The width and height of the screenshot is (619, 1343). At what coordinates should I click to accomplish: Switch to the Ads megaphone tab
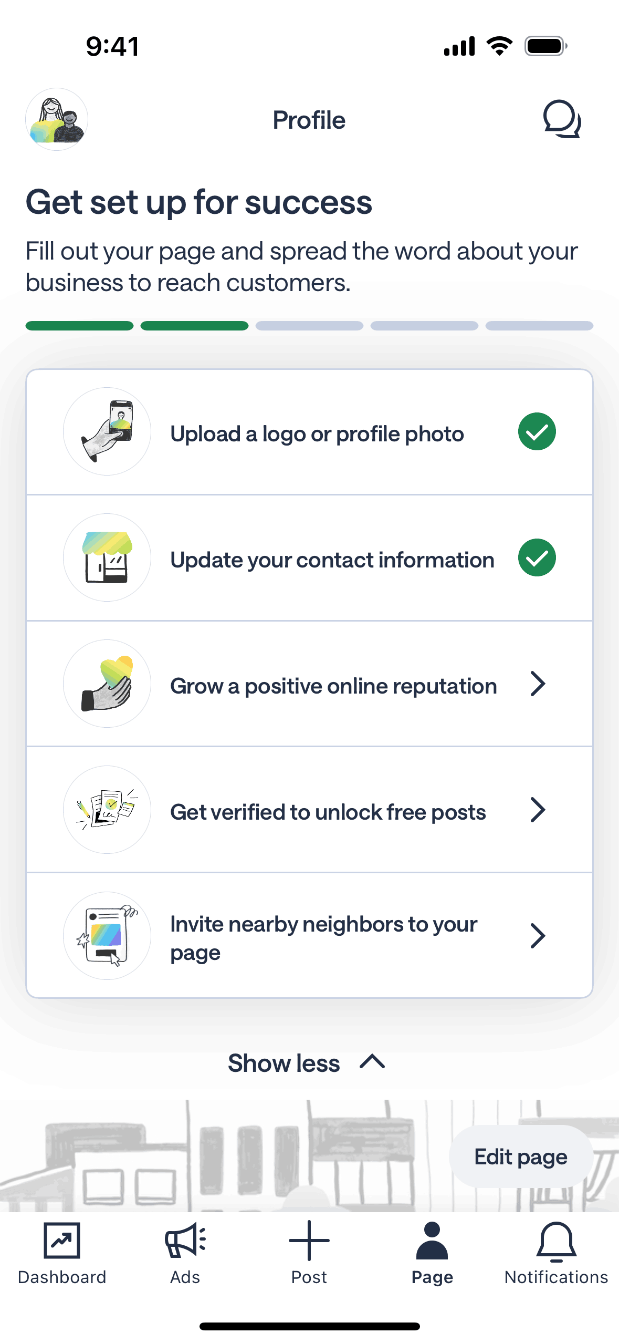click(185, 1253)
